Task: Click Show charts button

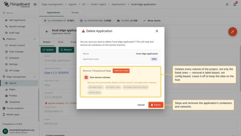Action: [152, 21]
